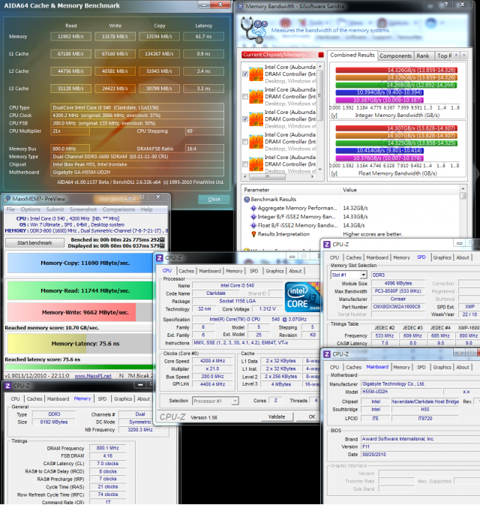The image size is (480, 505).
Task: Open Slot #1 memory slot dropdown
Action: point(364,275)
